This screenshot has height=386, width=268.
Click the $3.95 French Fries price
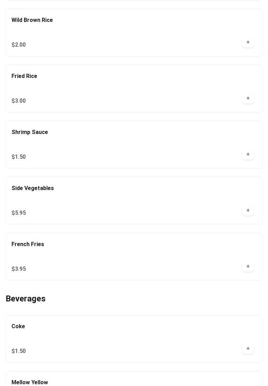coord(19,269)
